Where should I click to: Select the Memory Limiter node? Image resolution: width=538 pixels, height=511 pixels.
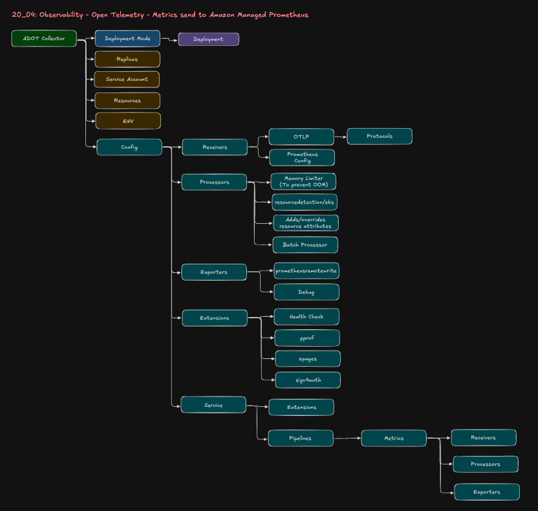303,181
